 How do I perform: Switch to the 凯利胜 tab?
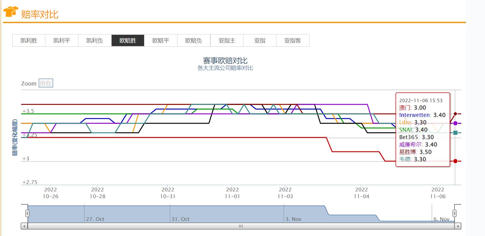click(x=29, y=40)
